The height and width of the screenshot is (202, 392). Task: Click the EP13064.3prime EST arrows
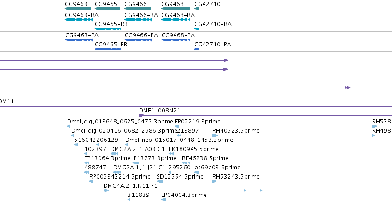tap(87, 163)
